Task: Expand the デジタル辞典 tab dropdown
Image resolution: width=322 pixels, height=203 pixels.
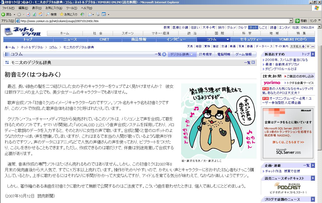Action: pyautogui.click(x=191, y=54)
